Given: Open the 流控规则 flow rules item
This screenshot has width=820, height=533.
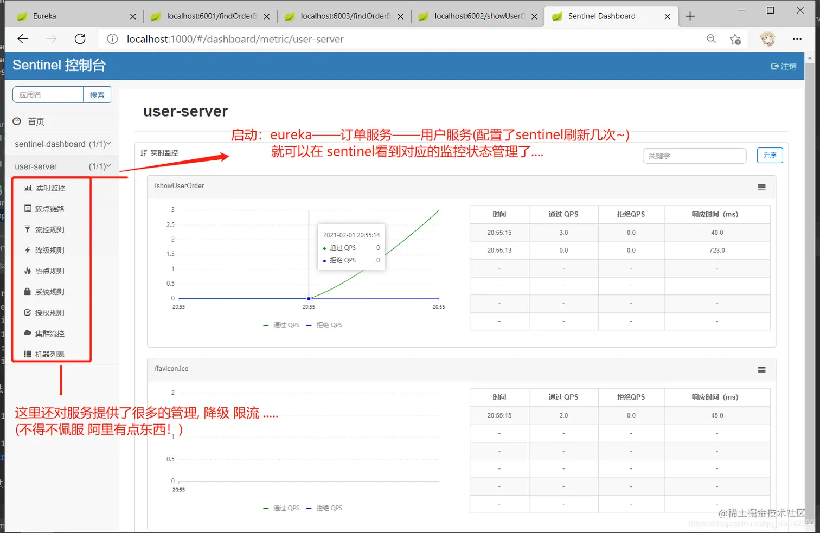Looking at the screenshot, I should (x=44, y=229).
